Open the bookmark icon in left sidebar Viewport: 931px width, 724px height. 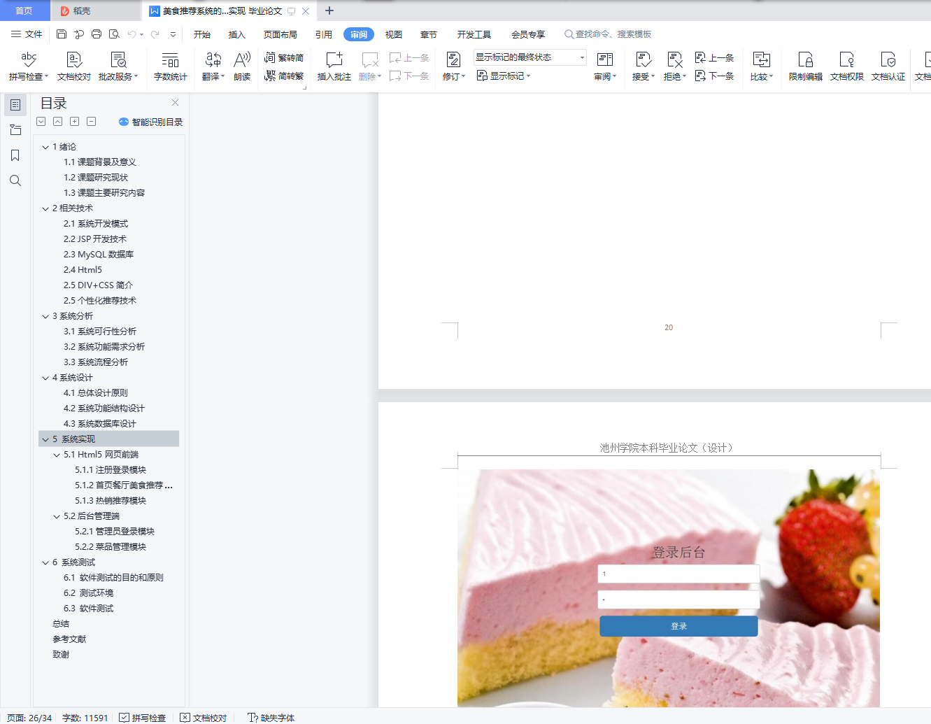[15, 155]
